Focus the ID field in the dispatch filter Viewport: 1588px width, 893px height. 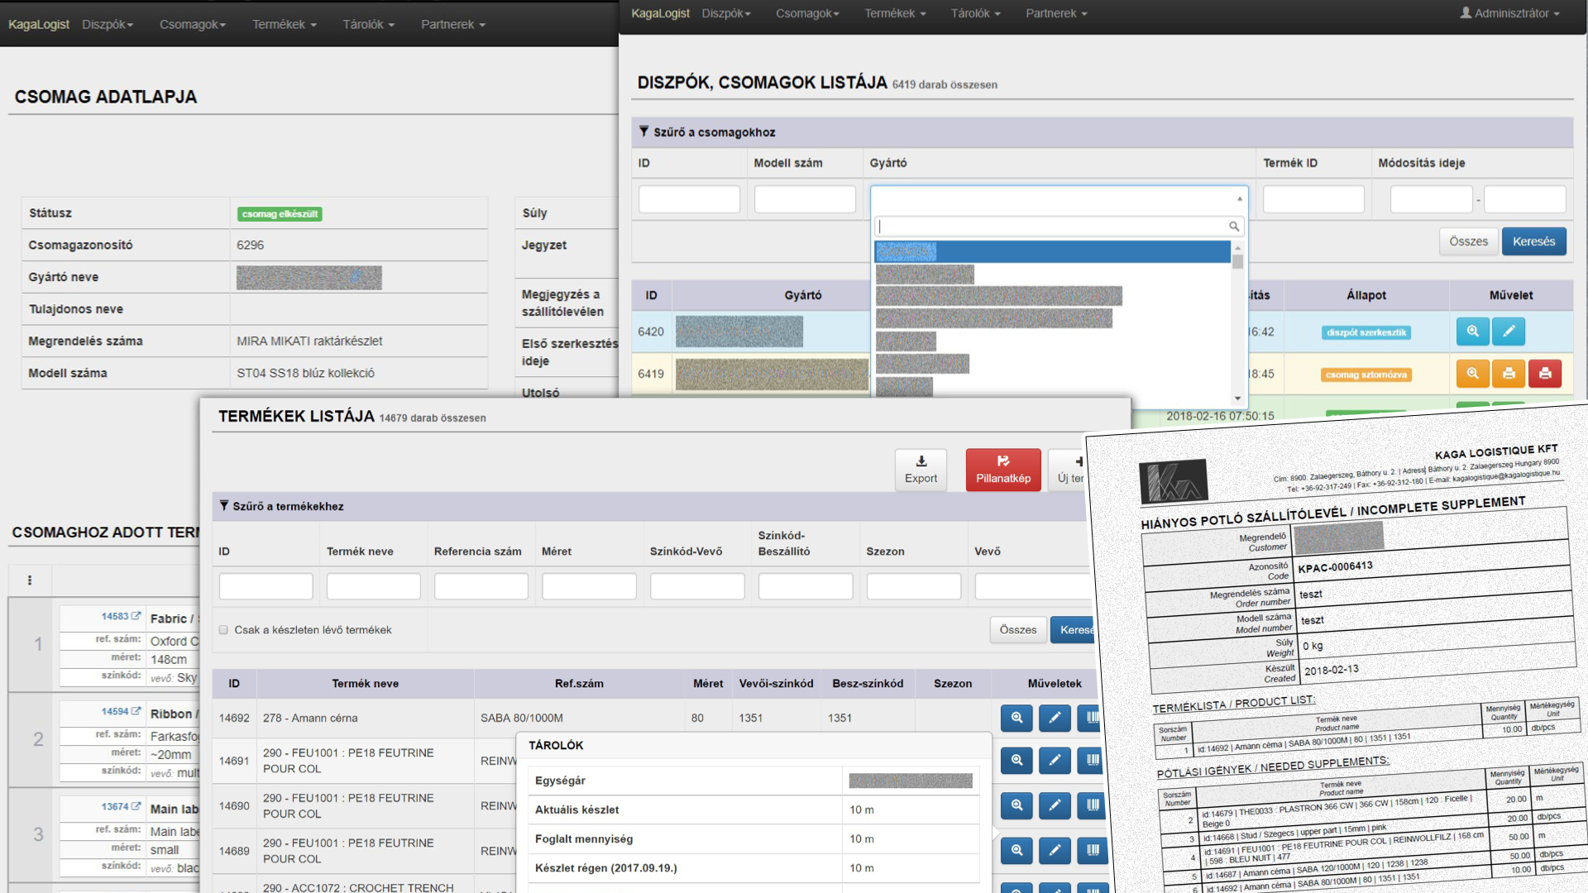[689, 199]
